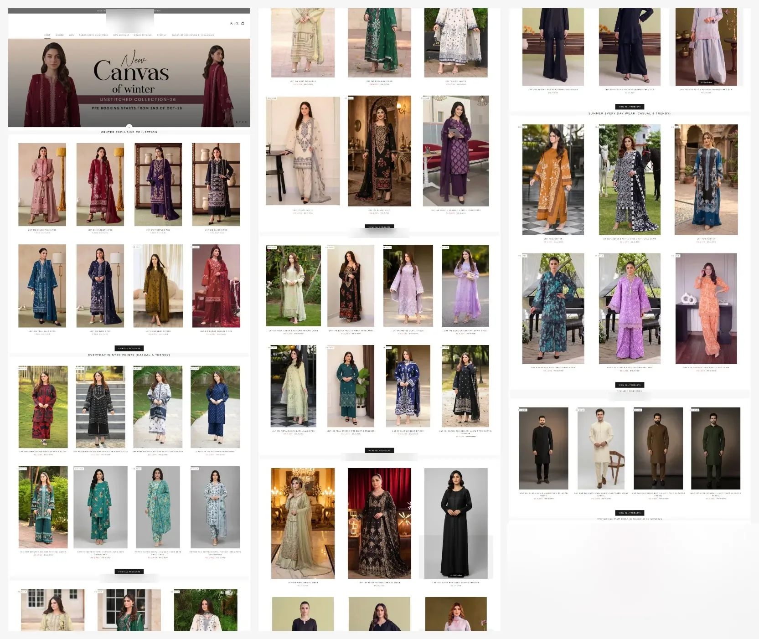Viewport: 759px width, 639px height.
Task: Open the LNF-219 Burnt Orange 3 Pcs title
Action: pos(216,331)
